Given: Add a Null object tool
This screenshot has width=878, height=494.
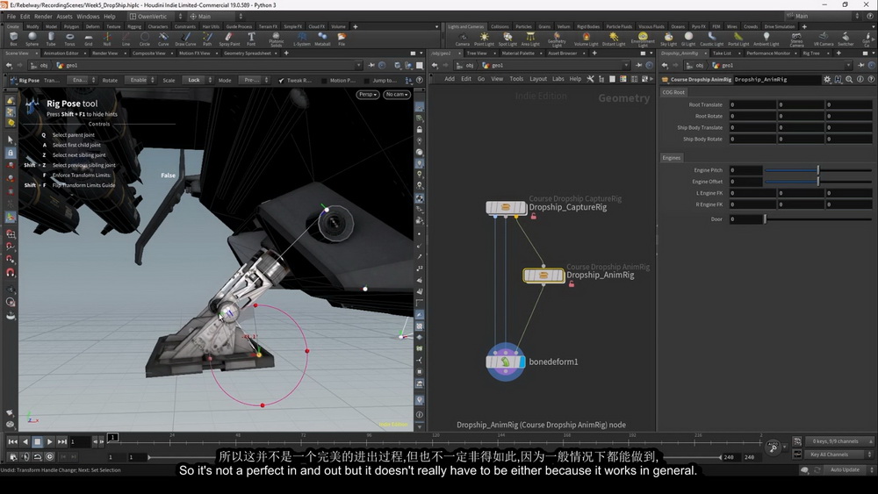Looking at the screenshot, I should click(x=107, y=39).
